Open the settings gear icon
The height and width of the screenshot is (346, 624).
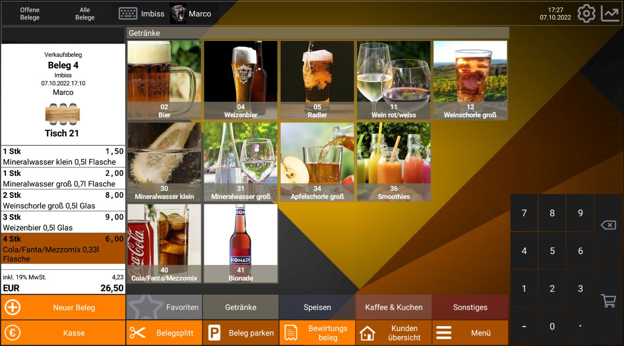point(586,14)
